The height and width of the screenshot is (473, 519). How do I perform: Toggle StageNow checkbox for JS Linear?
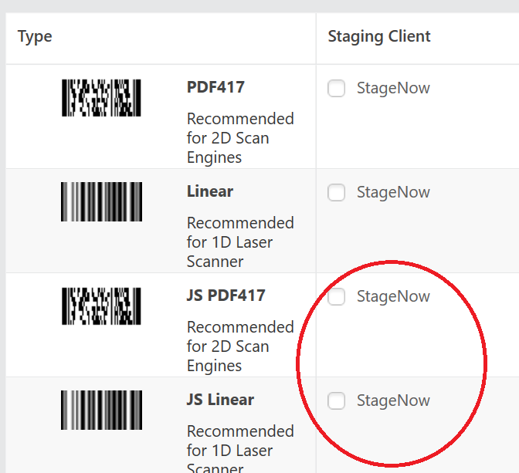coord(336,401)
